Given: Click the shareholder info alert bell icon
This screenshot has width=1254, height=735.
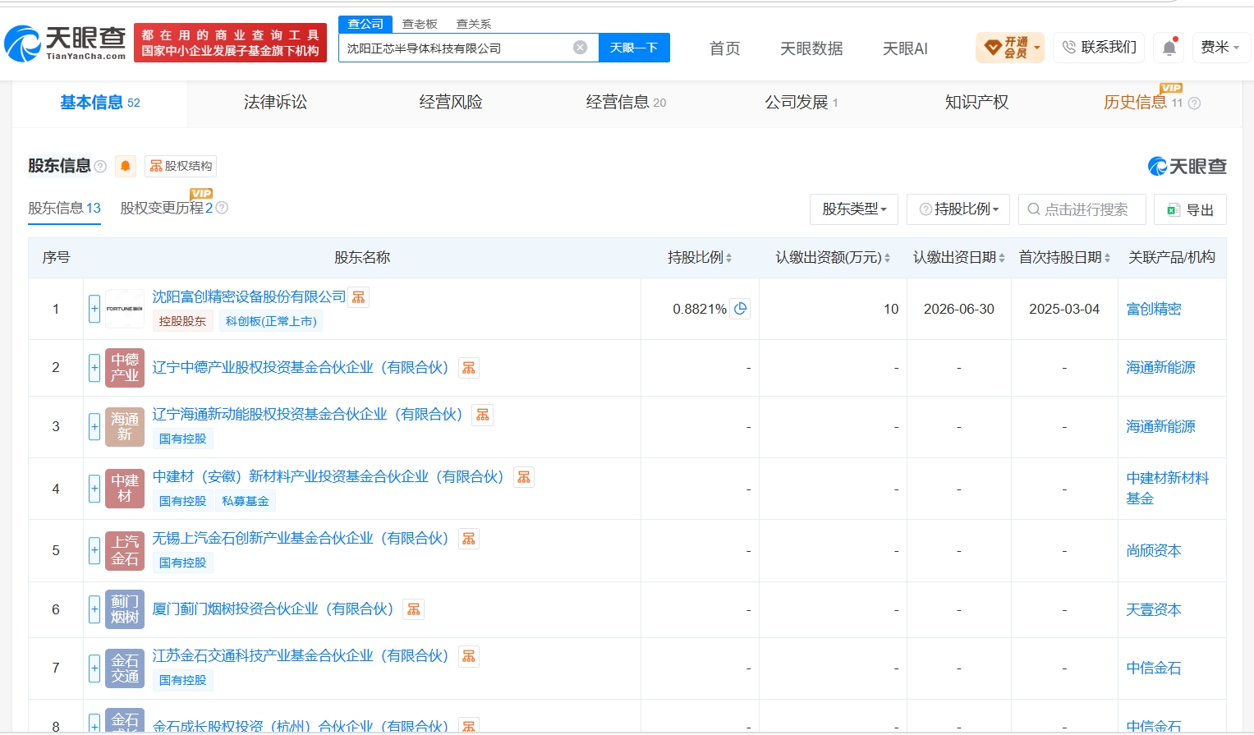Looking at the screenshot, I should [x=126, y=166].
